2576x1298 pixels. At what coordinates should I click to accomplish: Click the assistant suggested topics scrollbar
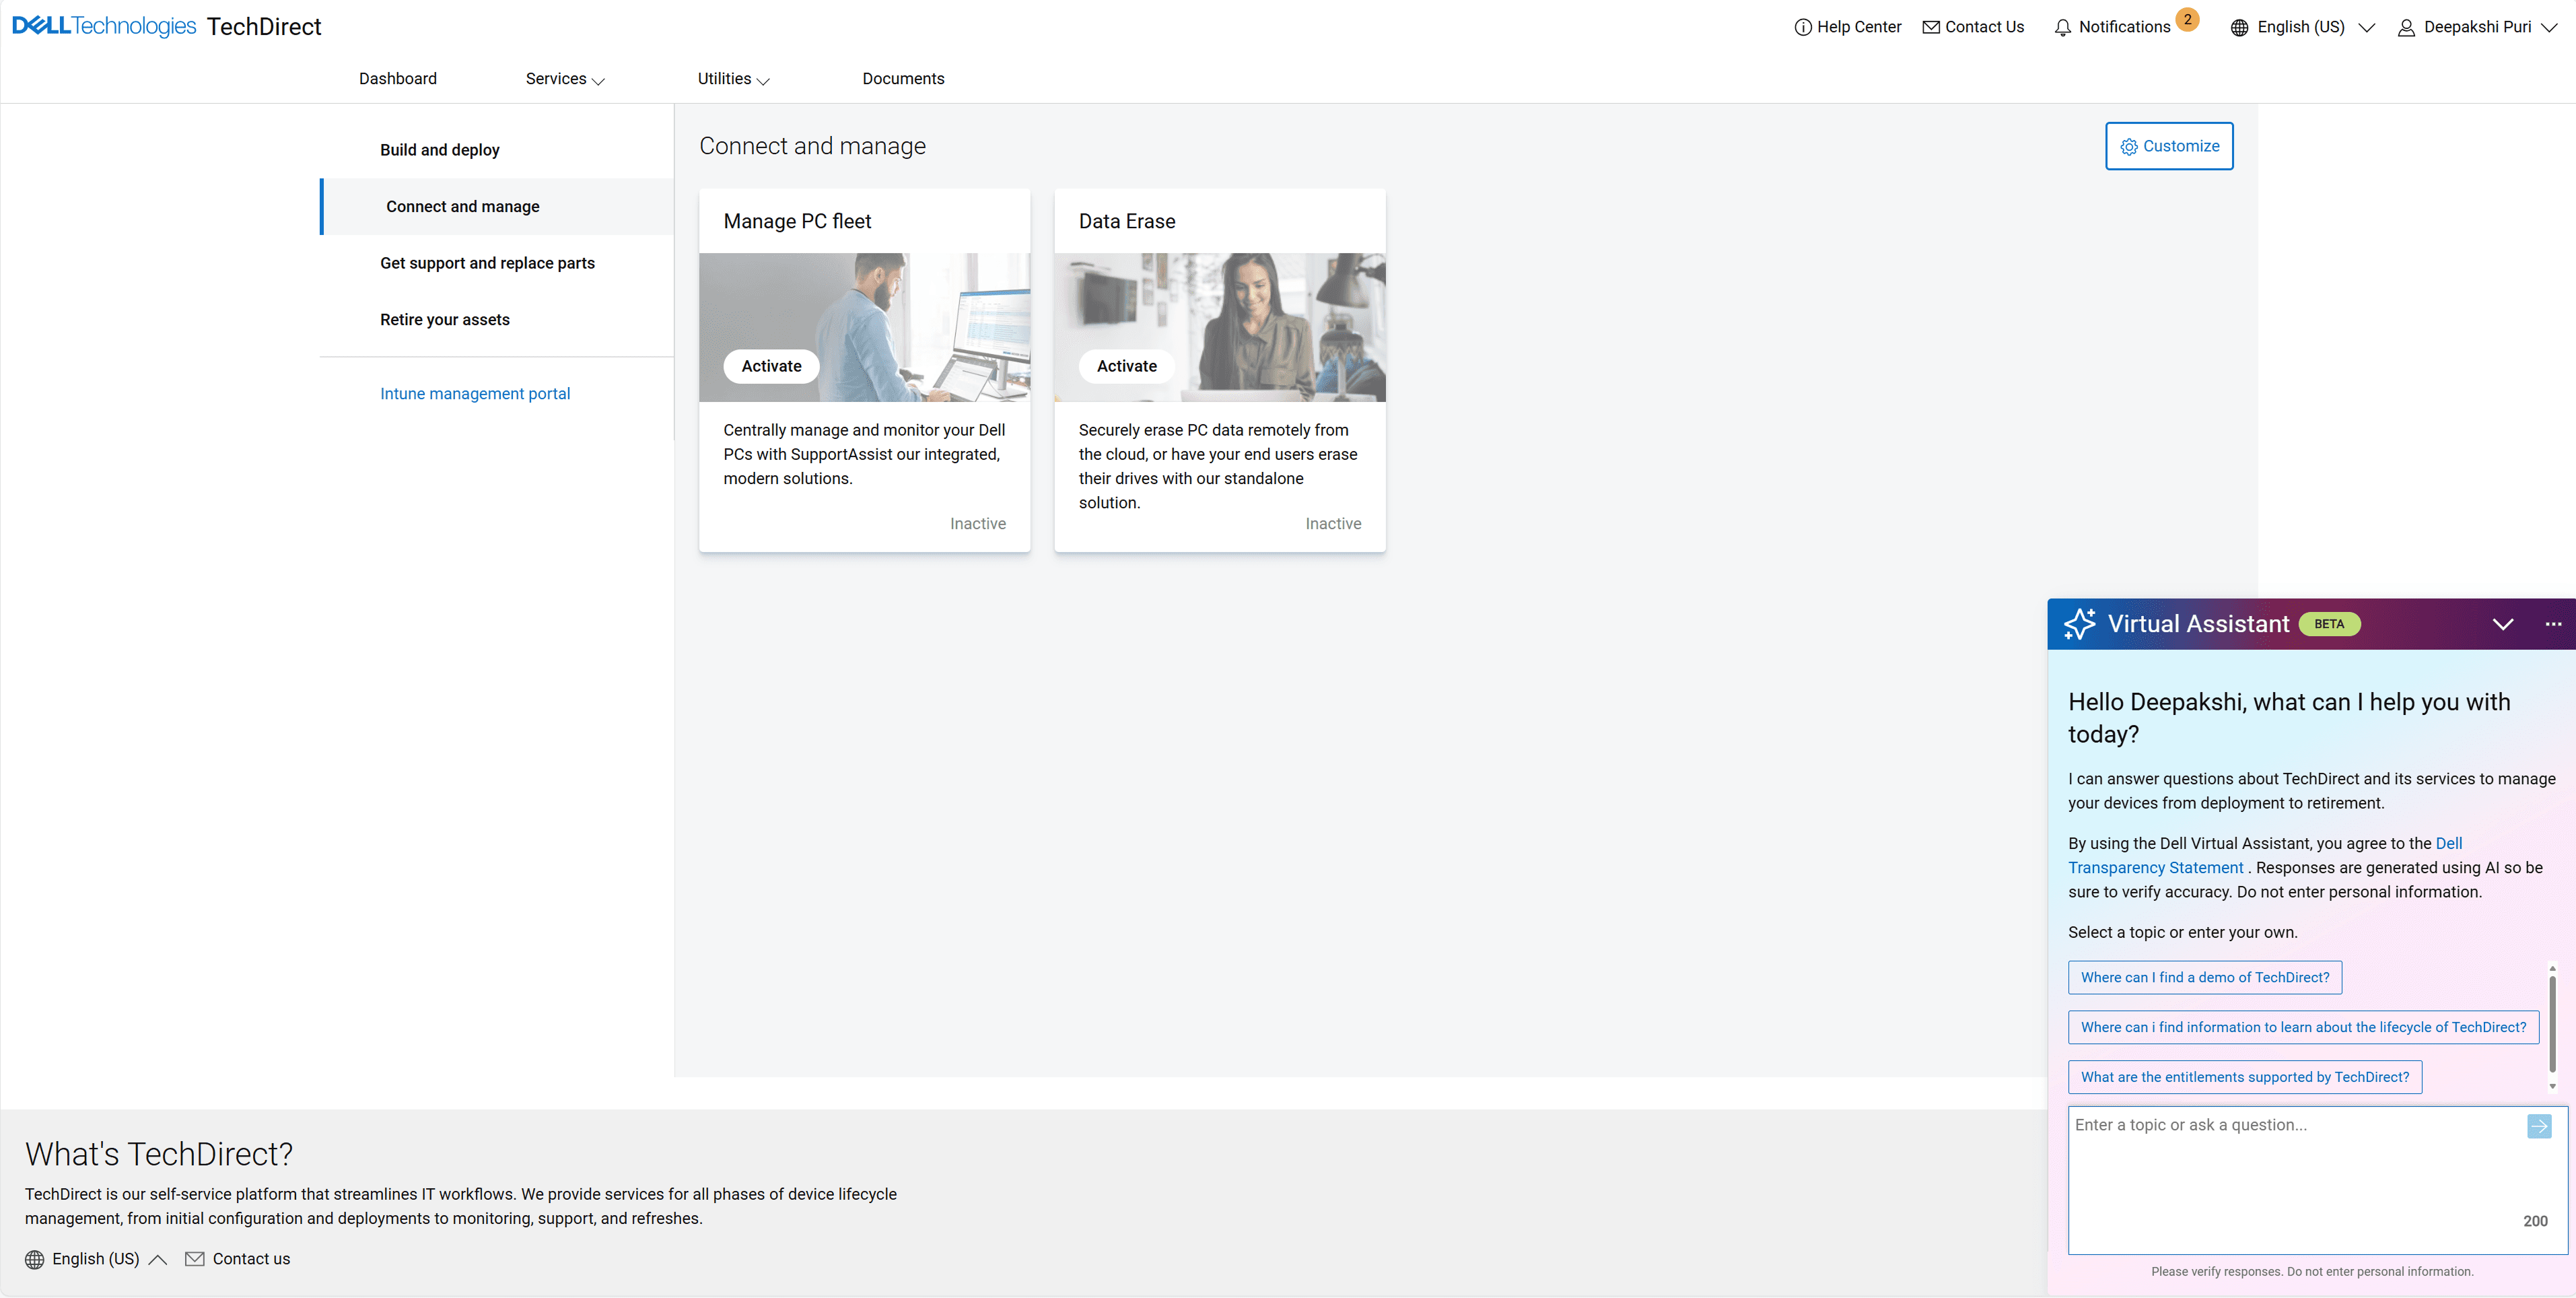[x=2552, y=1025]
